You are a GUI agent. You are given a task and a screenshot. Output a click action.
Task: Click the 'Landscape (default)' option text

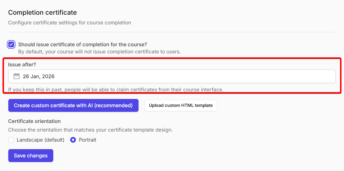(41, 140)
